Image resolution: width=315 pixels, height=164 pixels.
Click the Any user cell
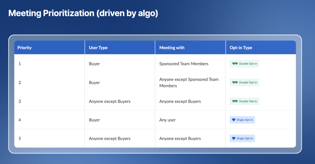[167, 120]
